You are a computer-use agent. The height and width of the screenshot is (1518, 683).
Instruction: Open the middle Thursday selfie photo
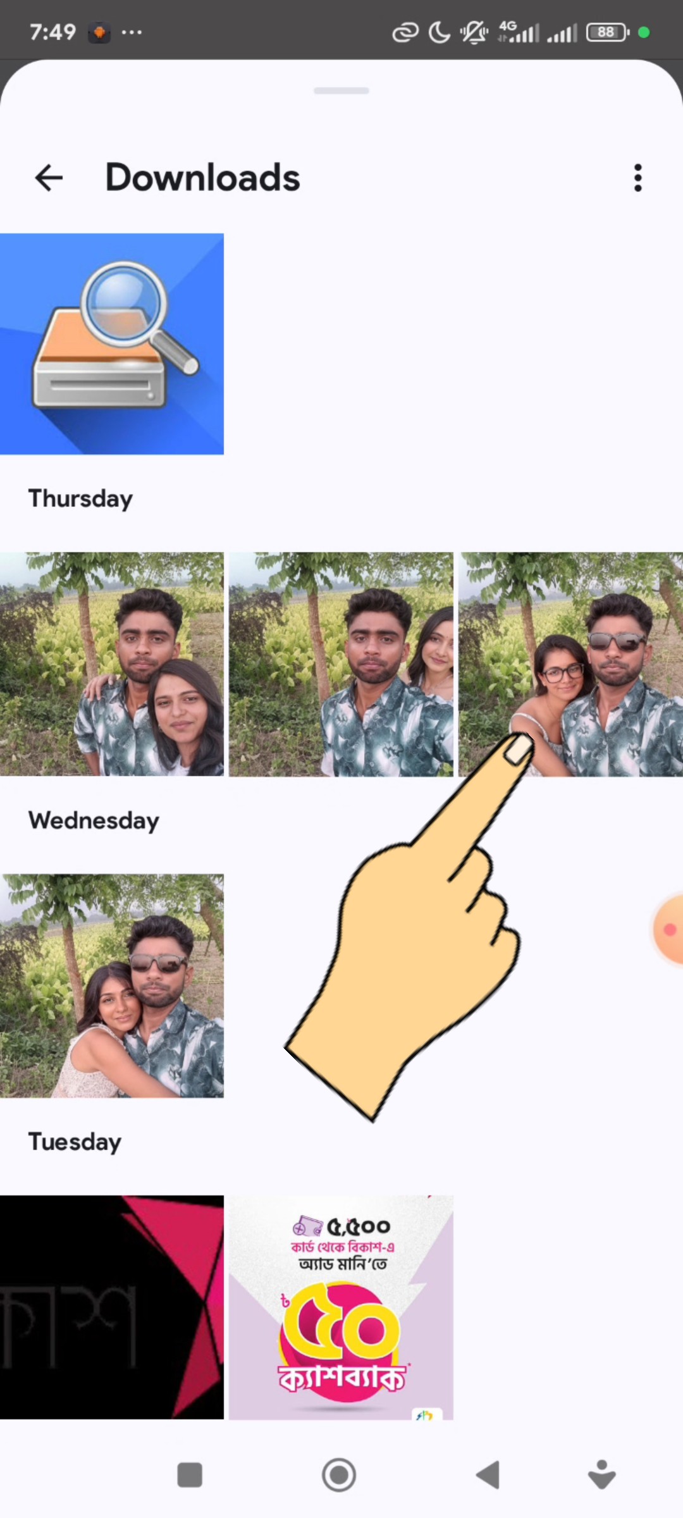pos(341,664)
